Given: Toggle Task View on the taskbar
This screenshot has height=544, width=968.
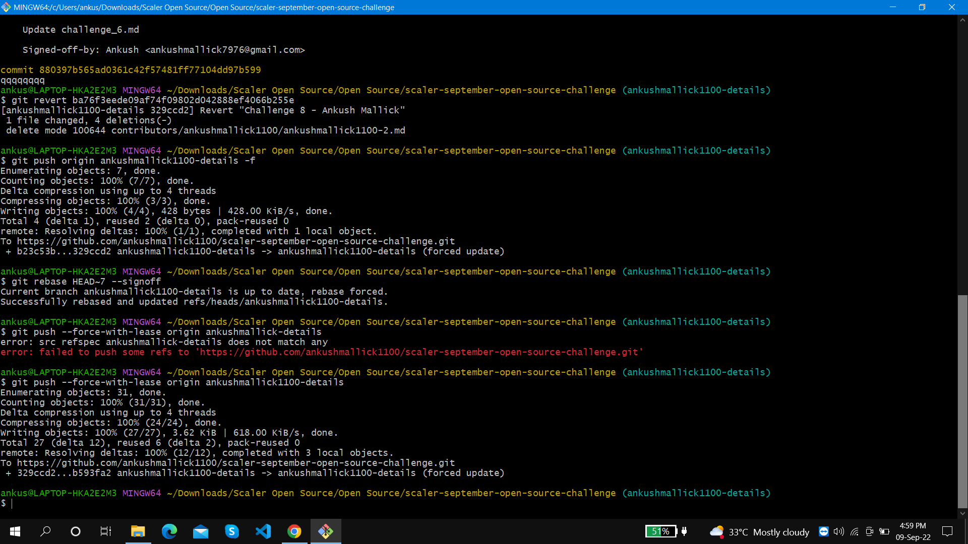Looking at the screenshot, I should point(105,531).
